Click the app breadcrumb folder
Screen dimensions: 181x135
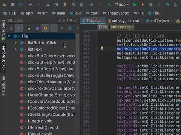pos(27,13)
